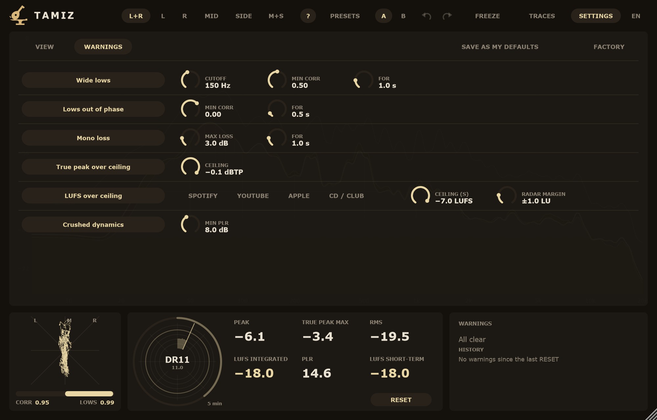Image resolution: width=657 pixels, height=420 pixels.
Task: Click Lows out of phase FOR knob
Action: click(x=277, y=109)
